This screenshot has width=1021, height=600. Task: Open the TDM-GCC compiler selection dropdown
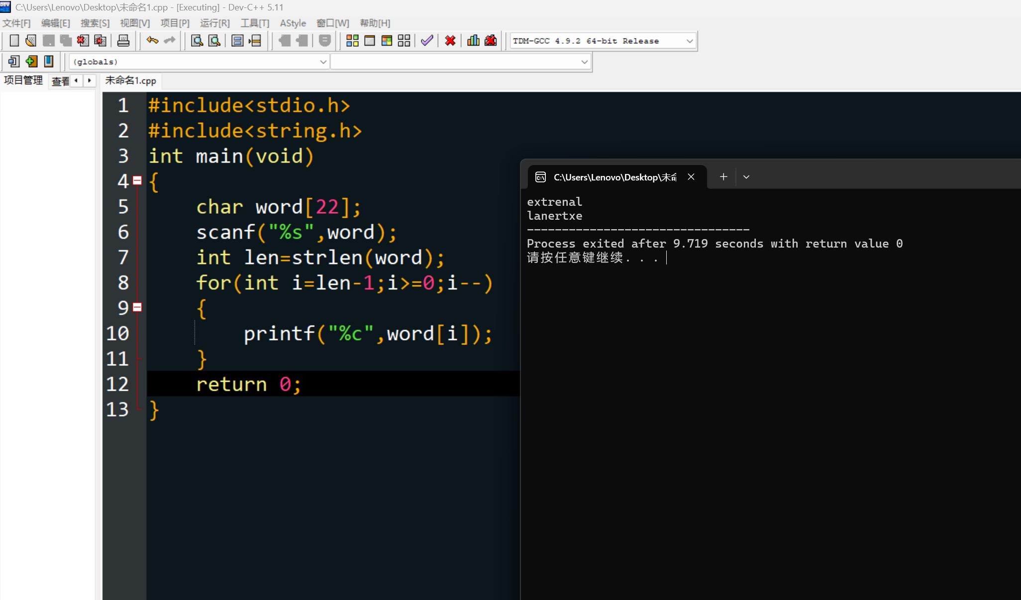click(689, 41)
